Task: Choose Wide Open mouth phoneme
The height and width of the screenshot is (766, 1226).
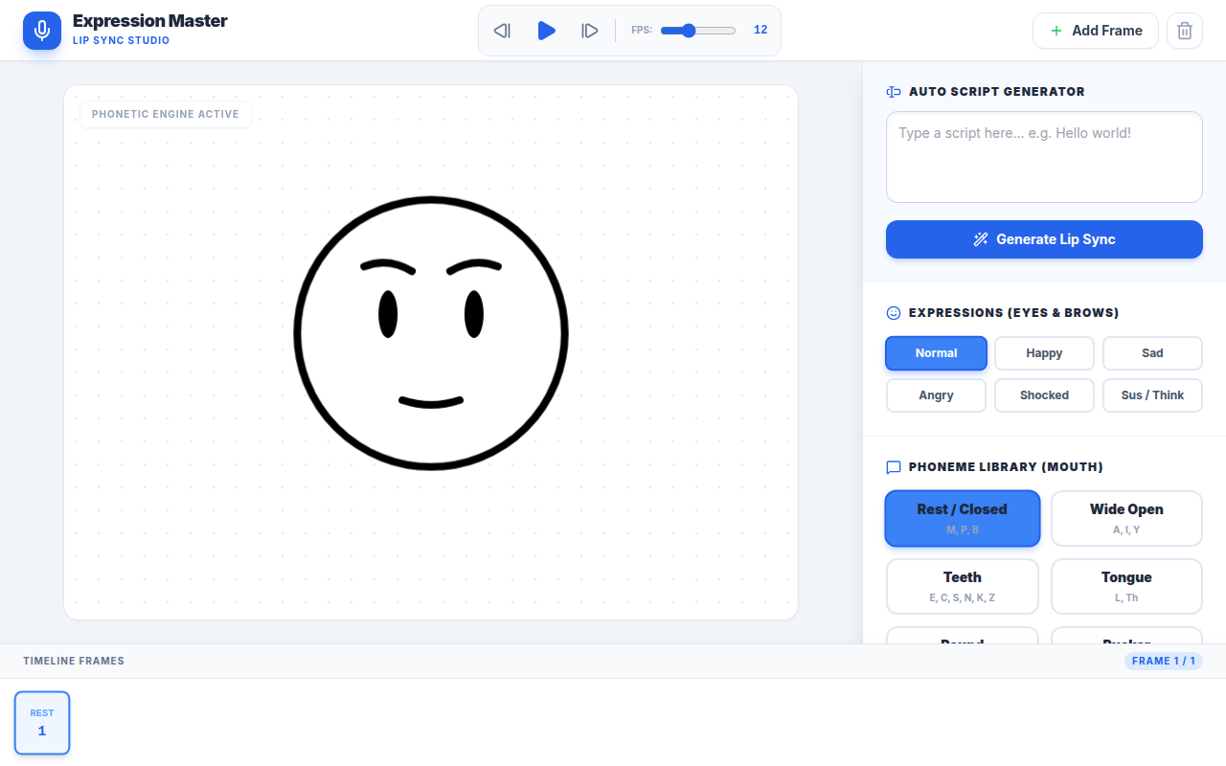Action: (x=1126, y=519)
